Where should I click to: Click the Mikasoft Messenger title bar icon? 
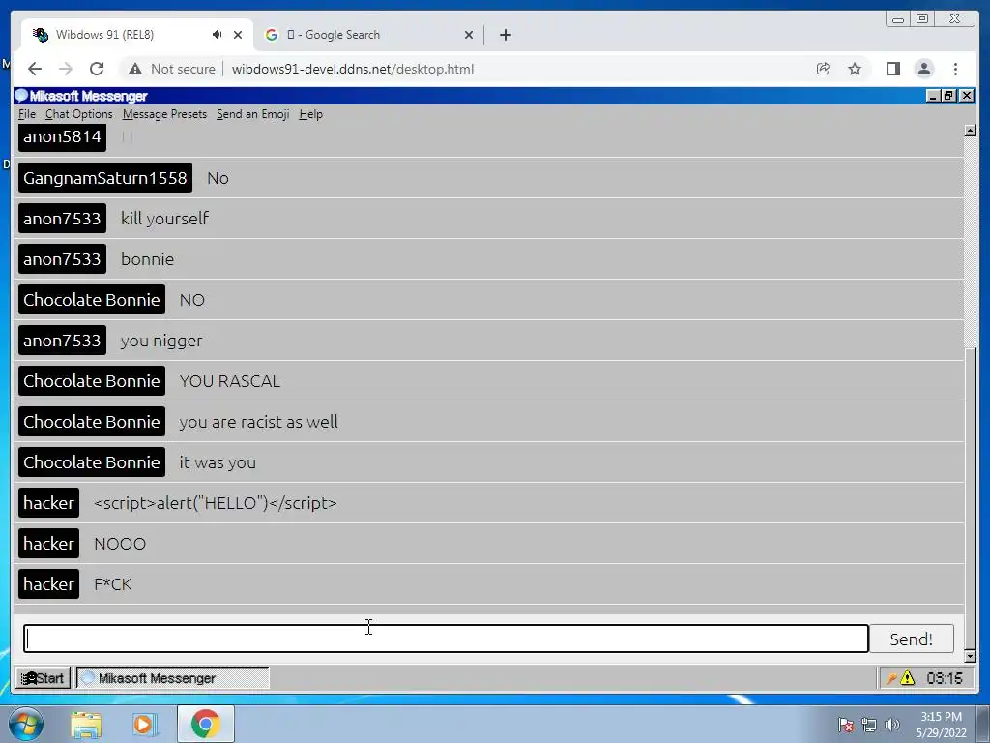(21, 96)
